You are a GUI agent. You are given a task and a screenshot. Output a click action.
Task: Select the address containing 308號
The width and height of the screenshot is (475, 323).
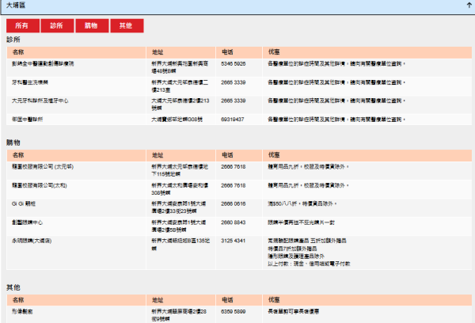pyautogui.click(x=180, y=189)
